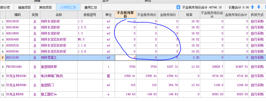
Task: Go to 费用汇总 tab
Action: pos(91,7)
